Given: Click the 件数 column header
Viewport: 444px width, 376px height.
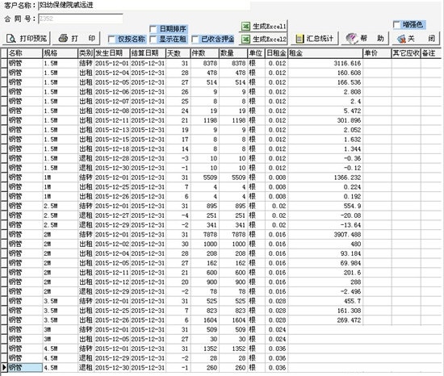Looking at the screenshot, I should (204, 53).
